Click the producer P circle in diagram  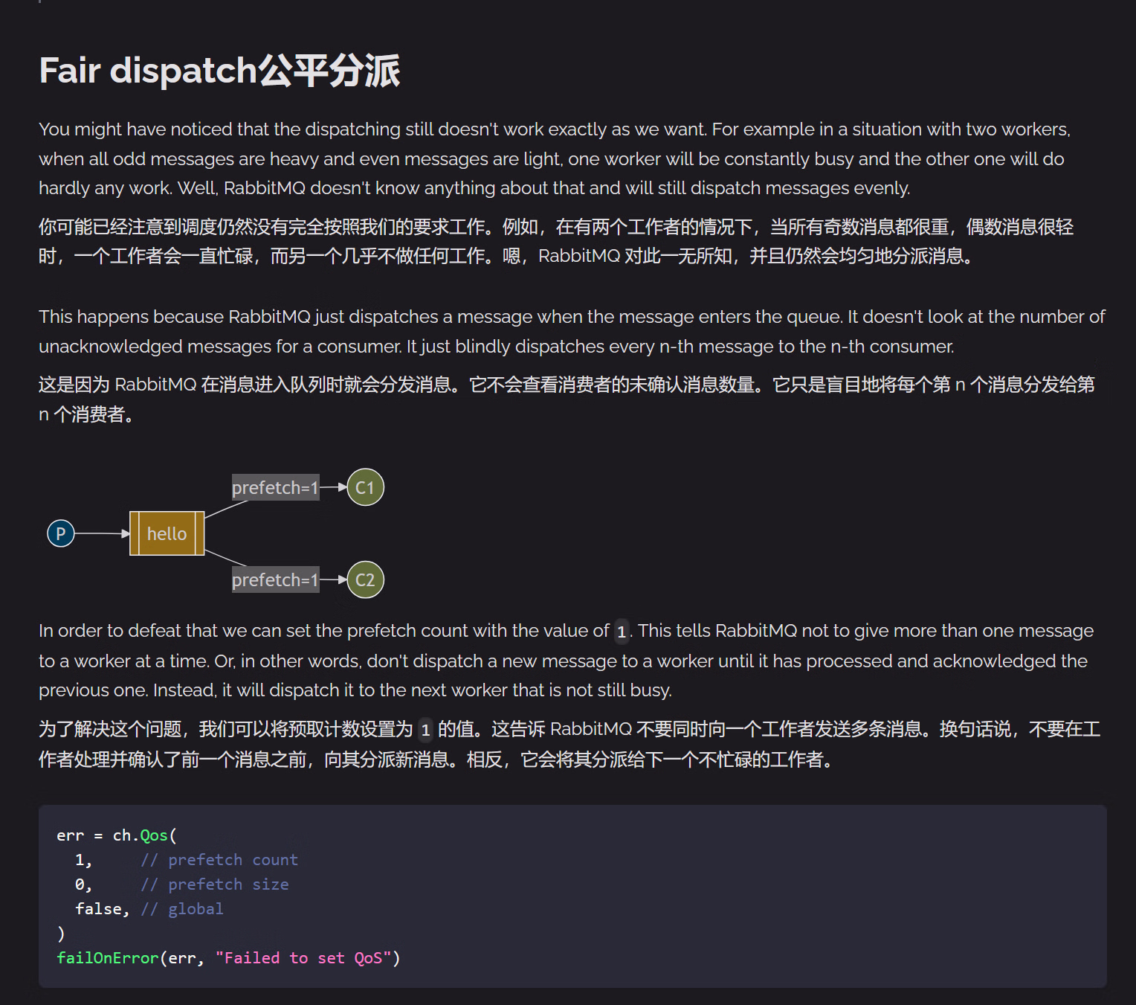[x=61, y=533]
